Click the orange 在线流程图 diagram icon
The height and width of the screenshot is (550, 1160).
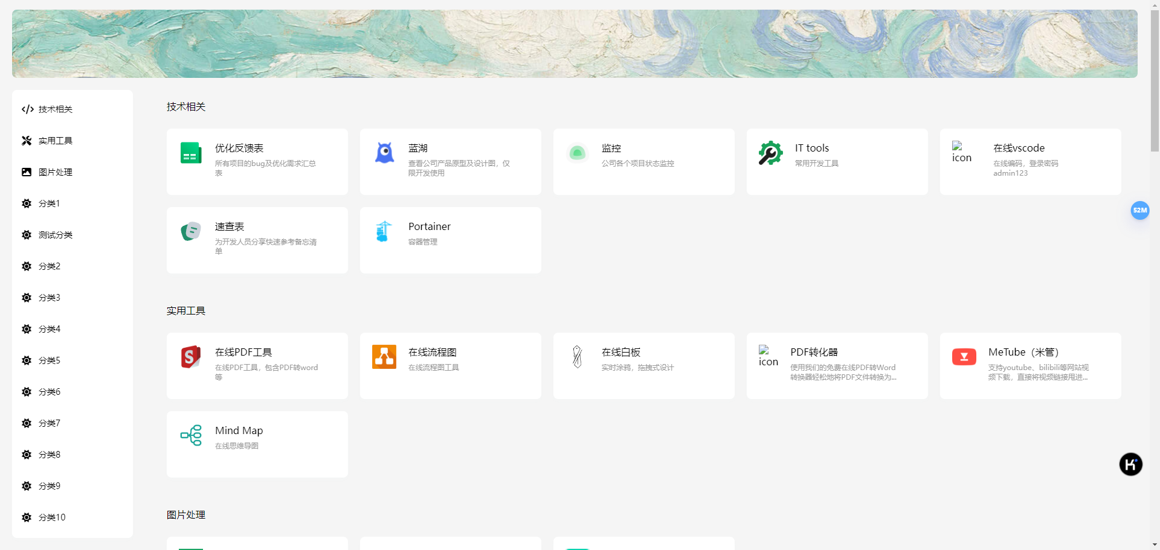[x=384, y=357]
